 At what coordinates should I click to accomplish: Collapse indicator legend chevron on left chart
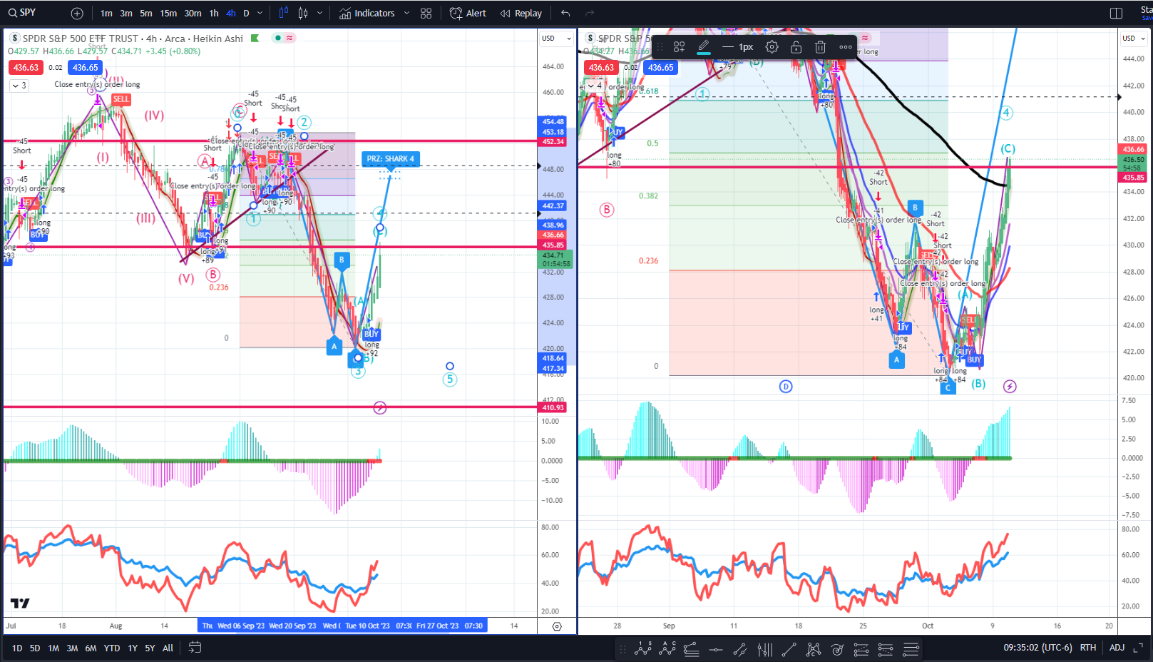pos(19,86)
